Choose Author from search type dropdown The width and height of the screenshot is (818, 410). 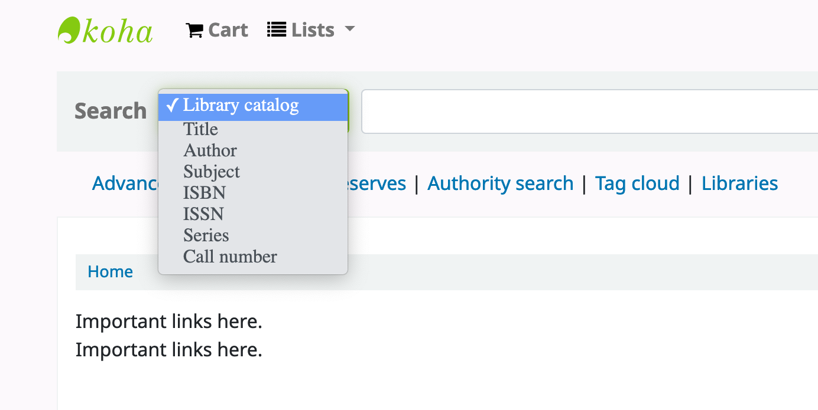(210, 150)
